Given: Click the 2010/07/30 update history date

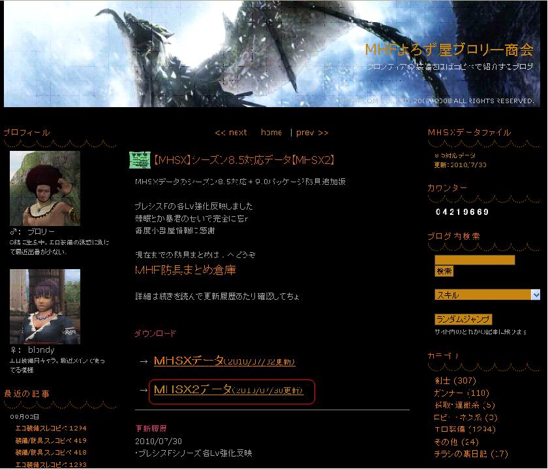Looking at the screenshot, I should 159,441.
